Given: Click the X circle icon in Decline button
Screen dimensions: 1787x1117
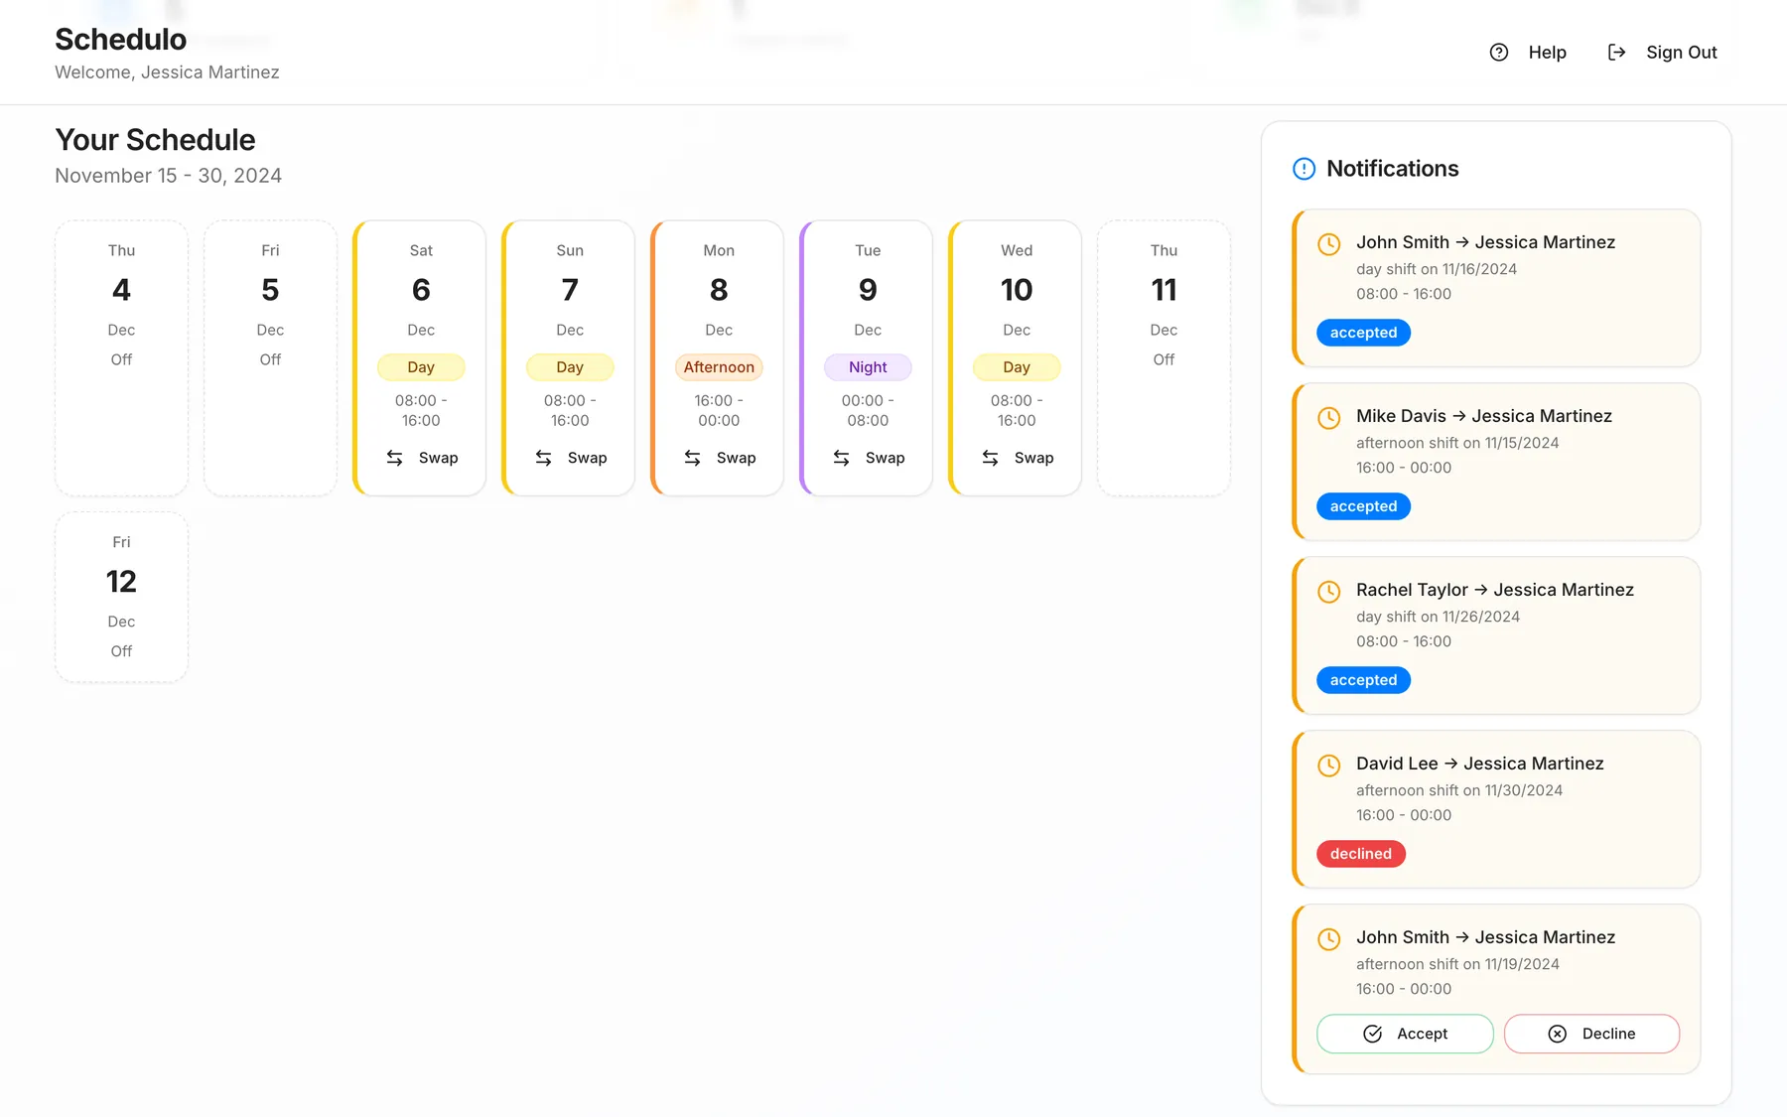Looking at the screenshot, I should pos(1558,1034).
